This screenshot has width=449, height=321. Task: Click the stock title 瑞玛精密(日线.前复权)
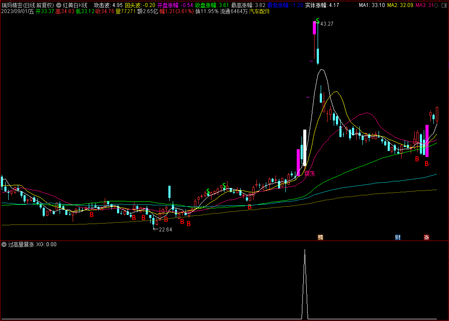pyautogui.click(x=28, y=5)
